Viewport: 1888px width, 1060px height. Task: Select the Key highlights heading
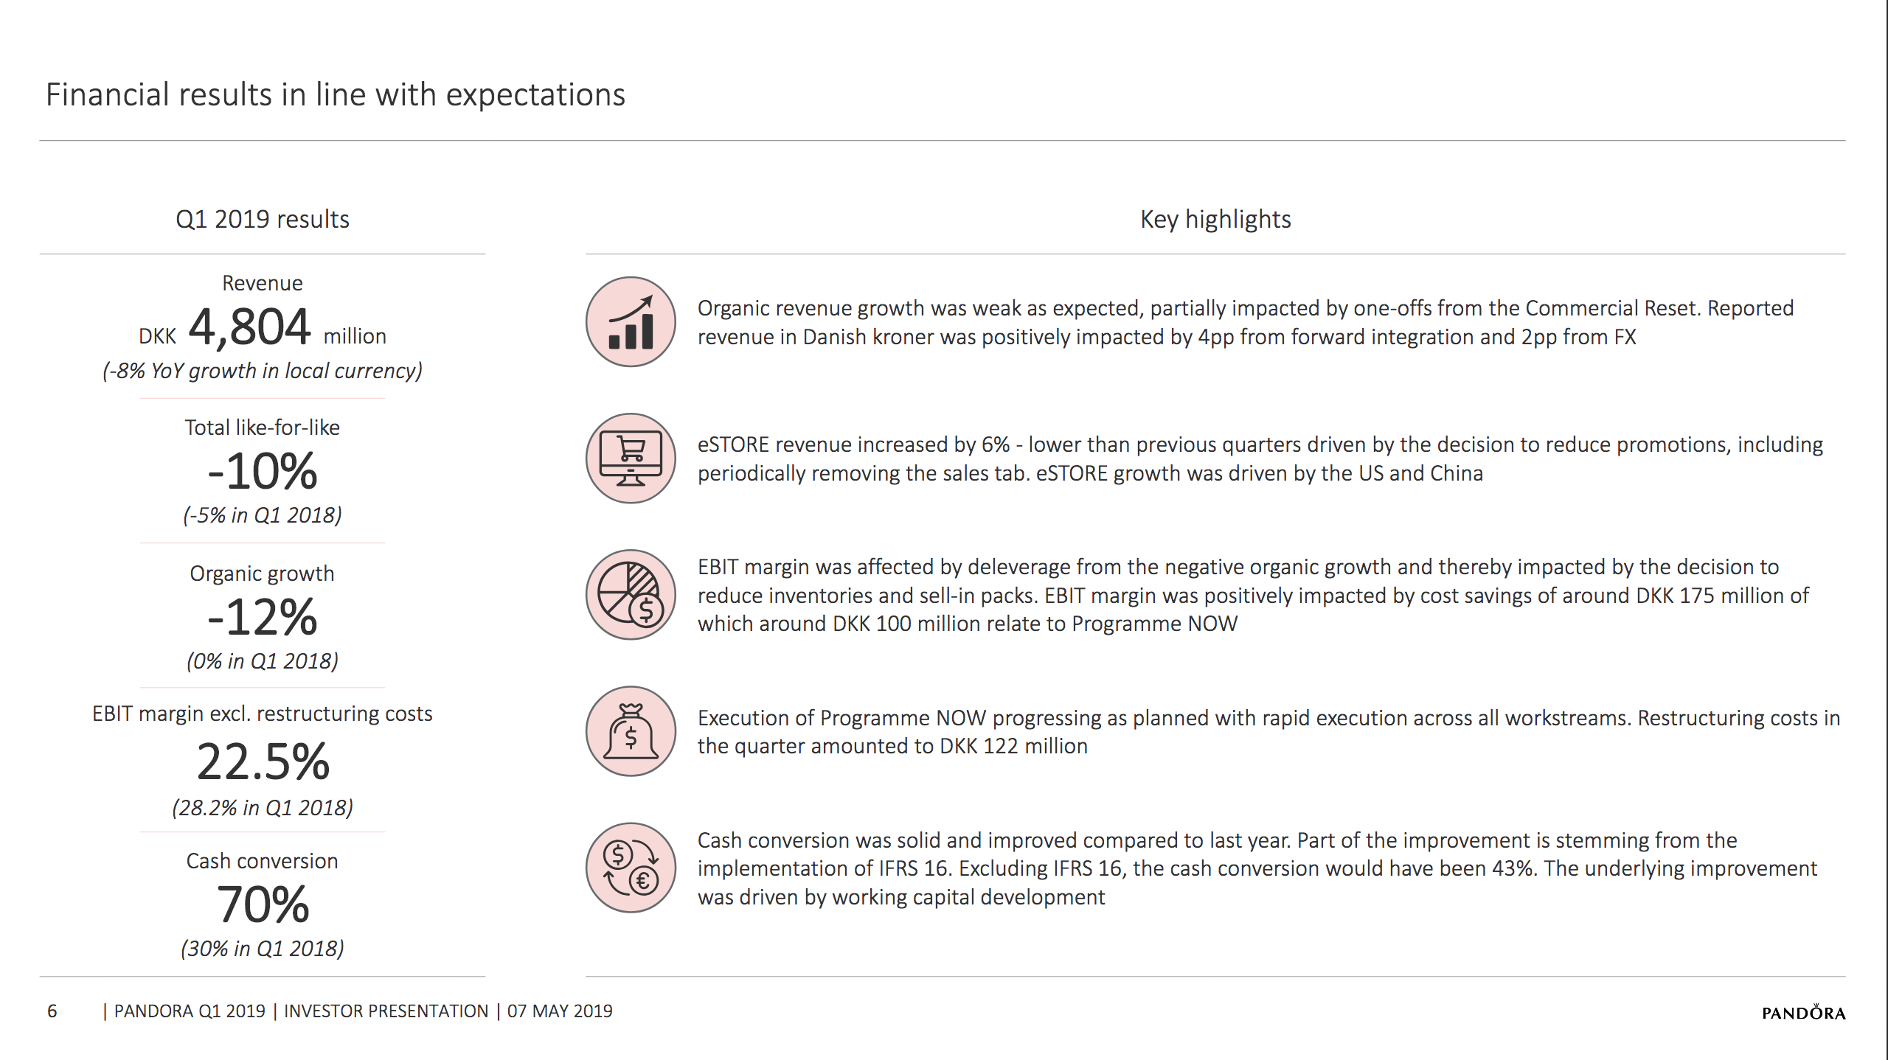coord(1215,219)
